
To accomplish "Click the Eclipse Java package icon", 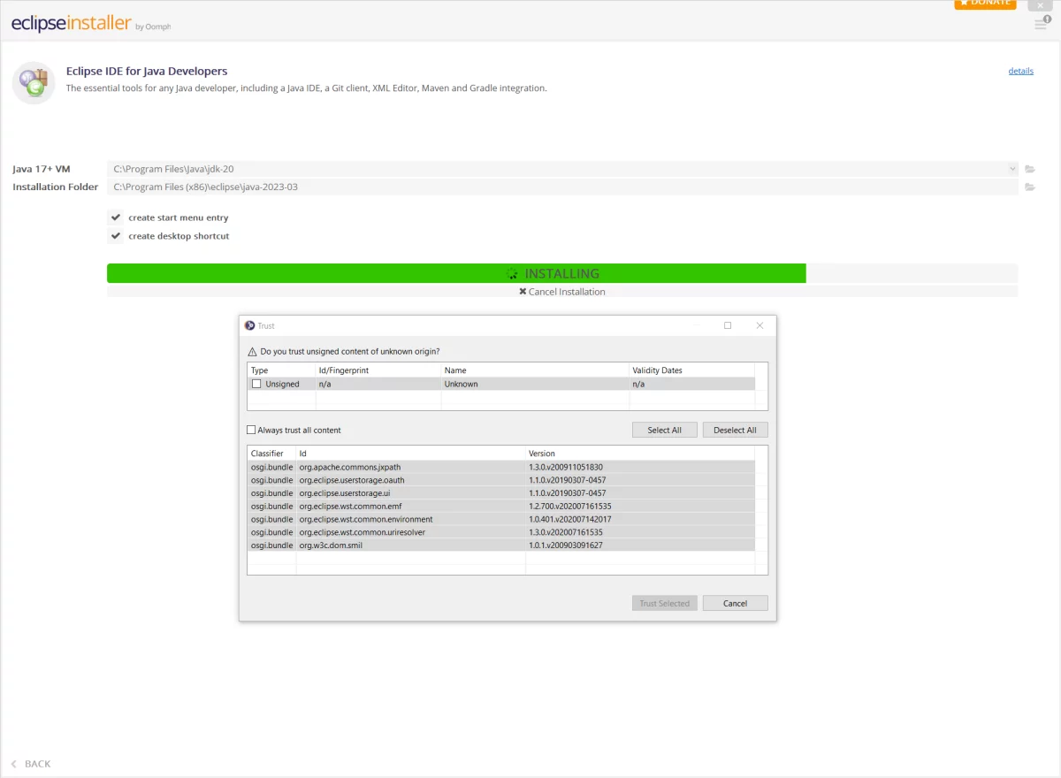I will (x=34, y=83).
